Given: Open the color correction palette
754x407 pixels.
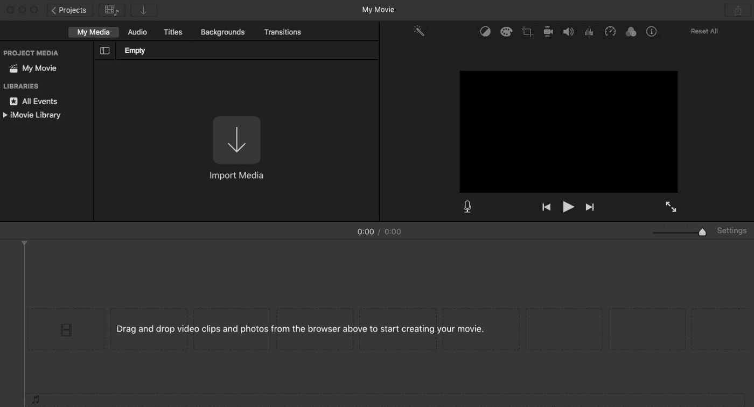Looking at the screenshot, I should point(506,32).
